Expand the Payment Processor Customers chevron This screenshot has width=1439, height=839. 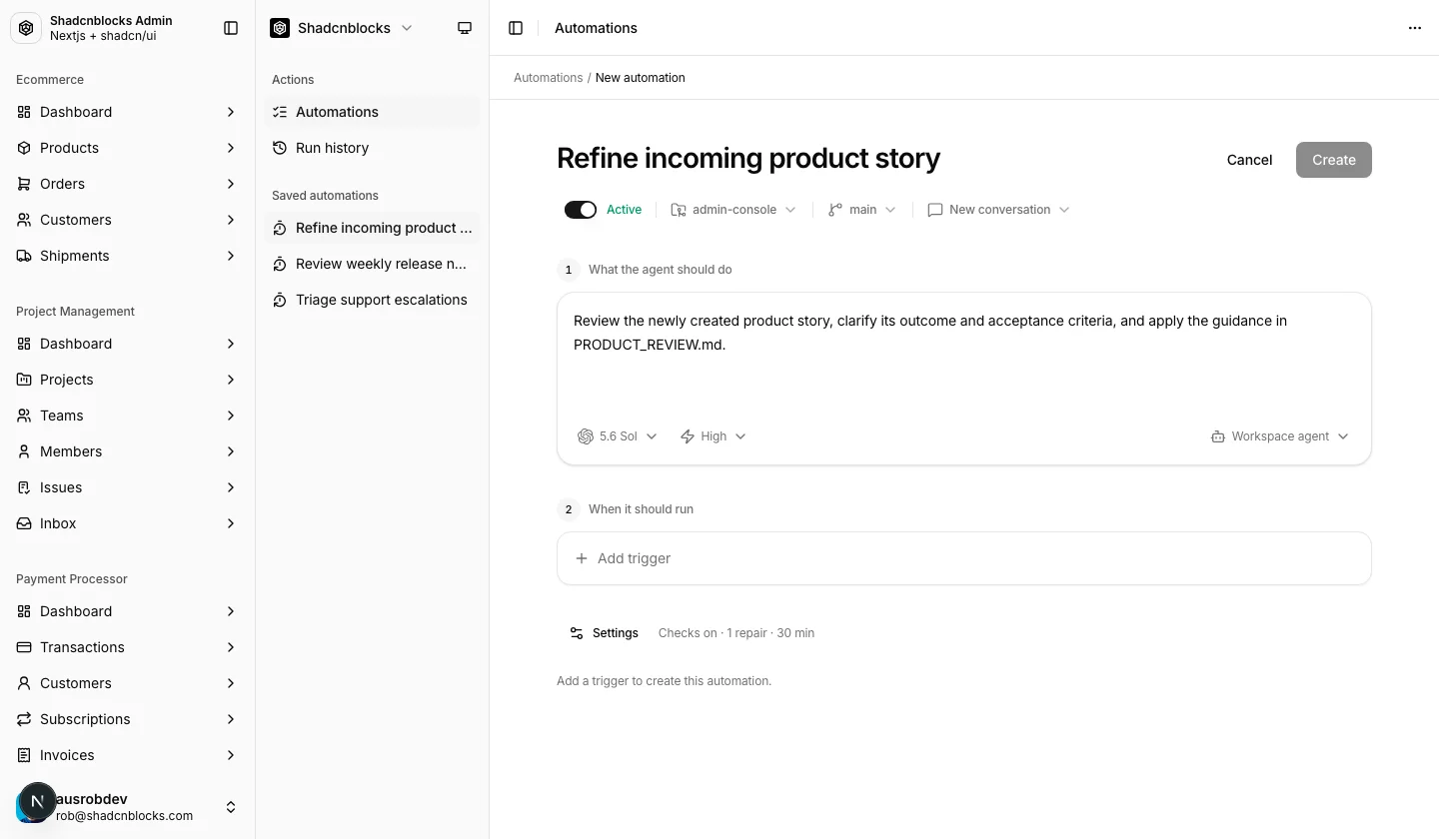tap(231, 683)
